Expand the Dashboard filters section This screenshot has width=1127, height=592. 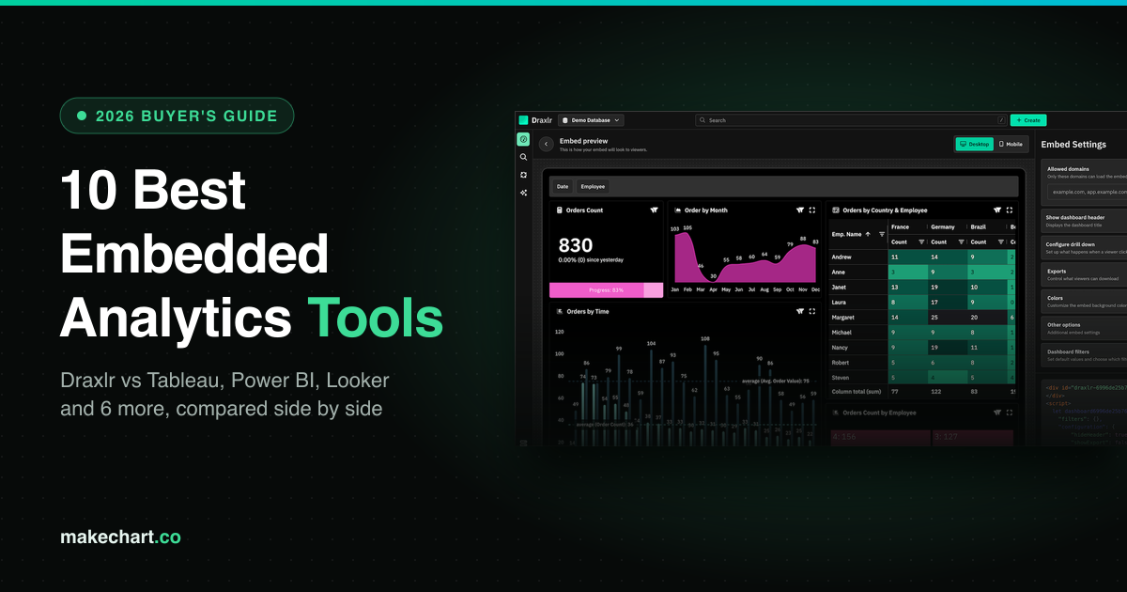pyautogui.click(x=1084, y=354)
